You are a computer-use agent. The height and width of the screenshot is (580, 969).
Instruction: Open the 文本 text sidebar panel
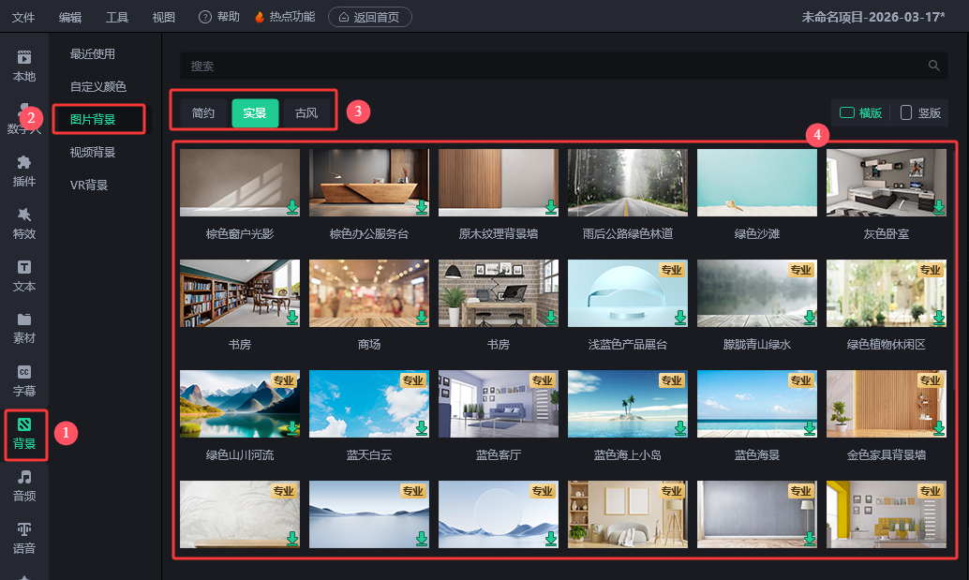pos(24,275)
